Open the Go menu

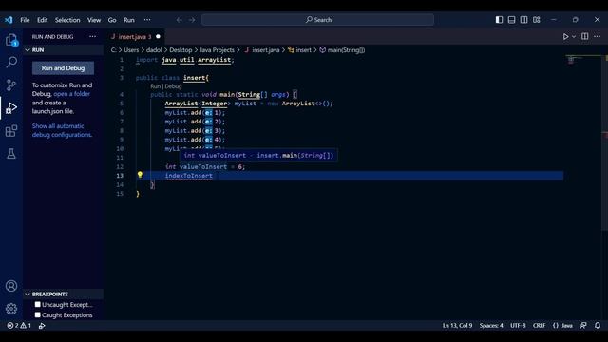pos(112,20)
